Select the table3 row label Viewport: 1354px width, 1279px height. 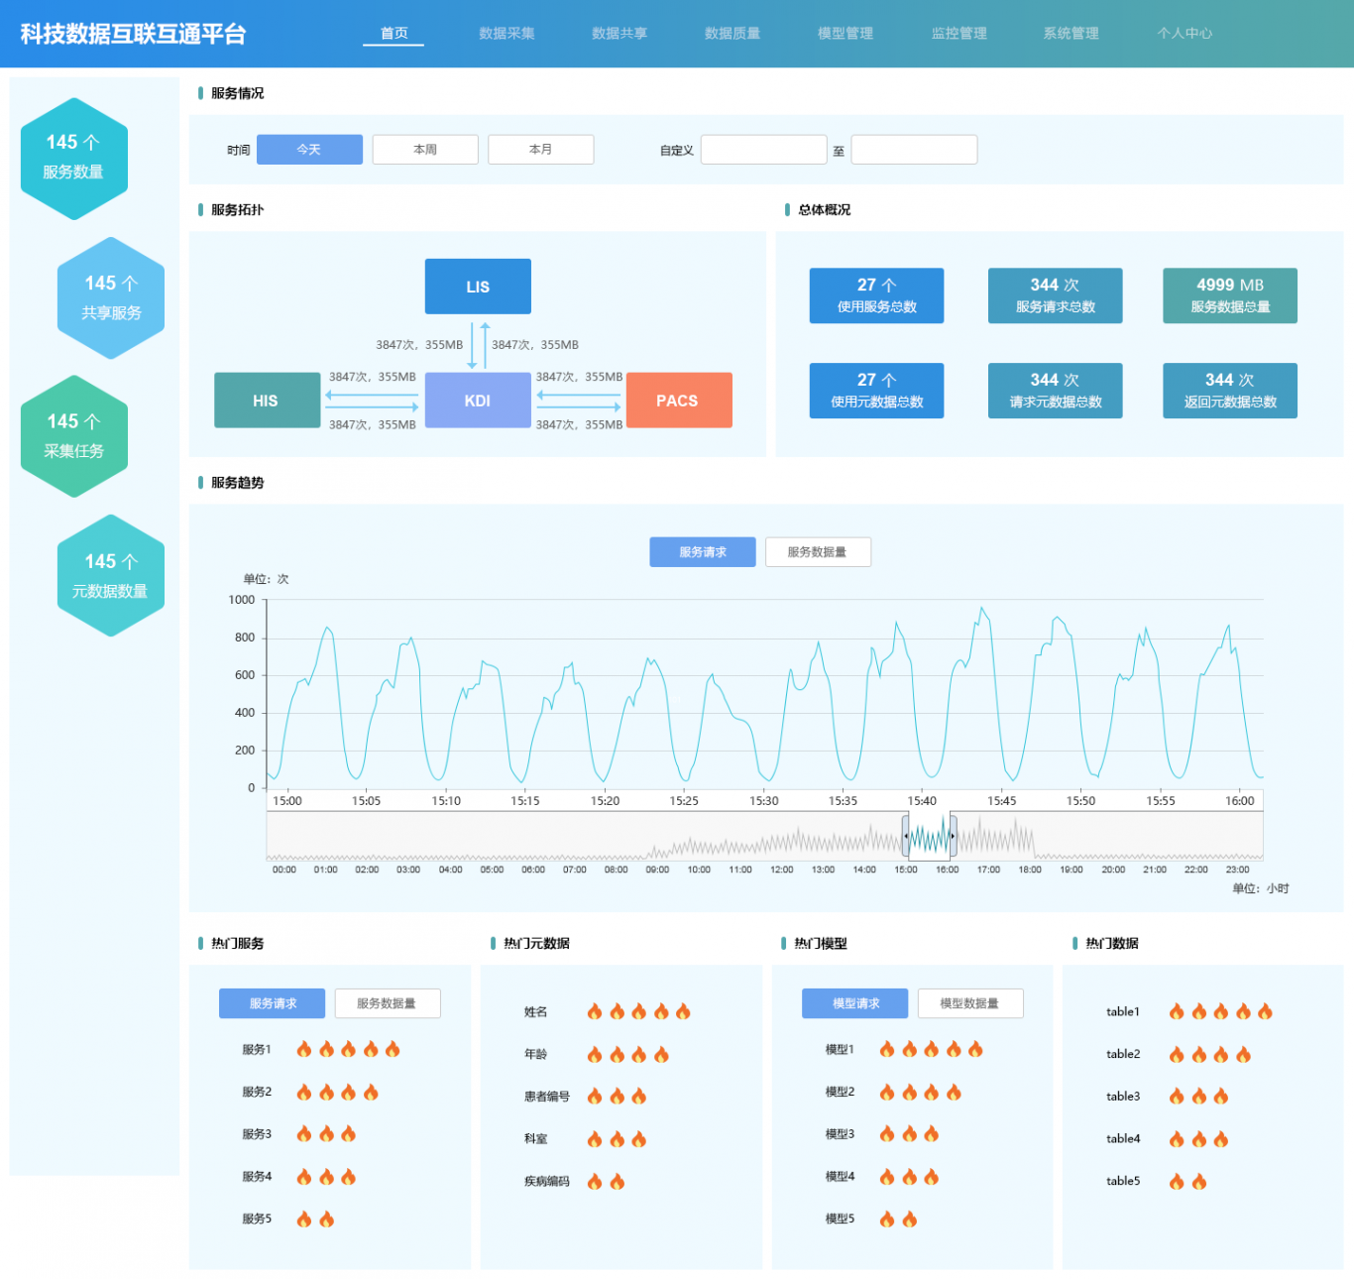click(1123, 1097)
